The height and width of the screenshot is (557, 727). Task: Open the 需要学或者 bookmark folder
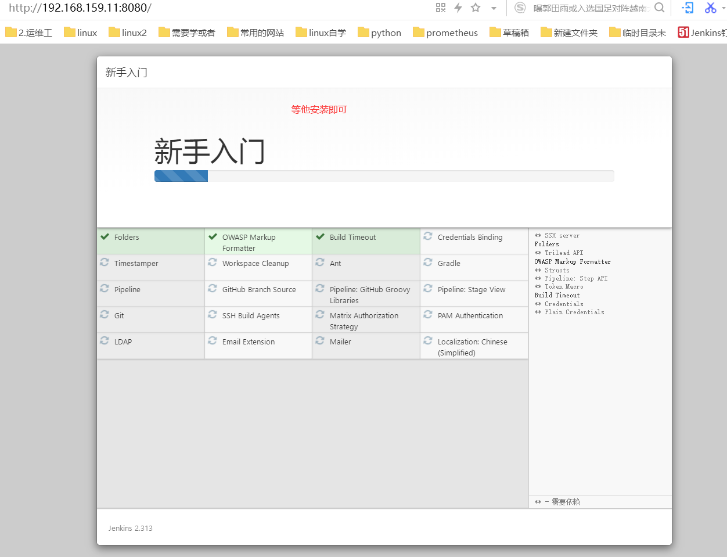pyautogui.click(x=186, y=33)
